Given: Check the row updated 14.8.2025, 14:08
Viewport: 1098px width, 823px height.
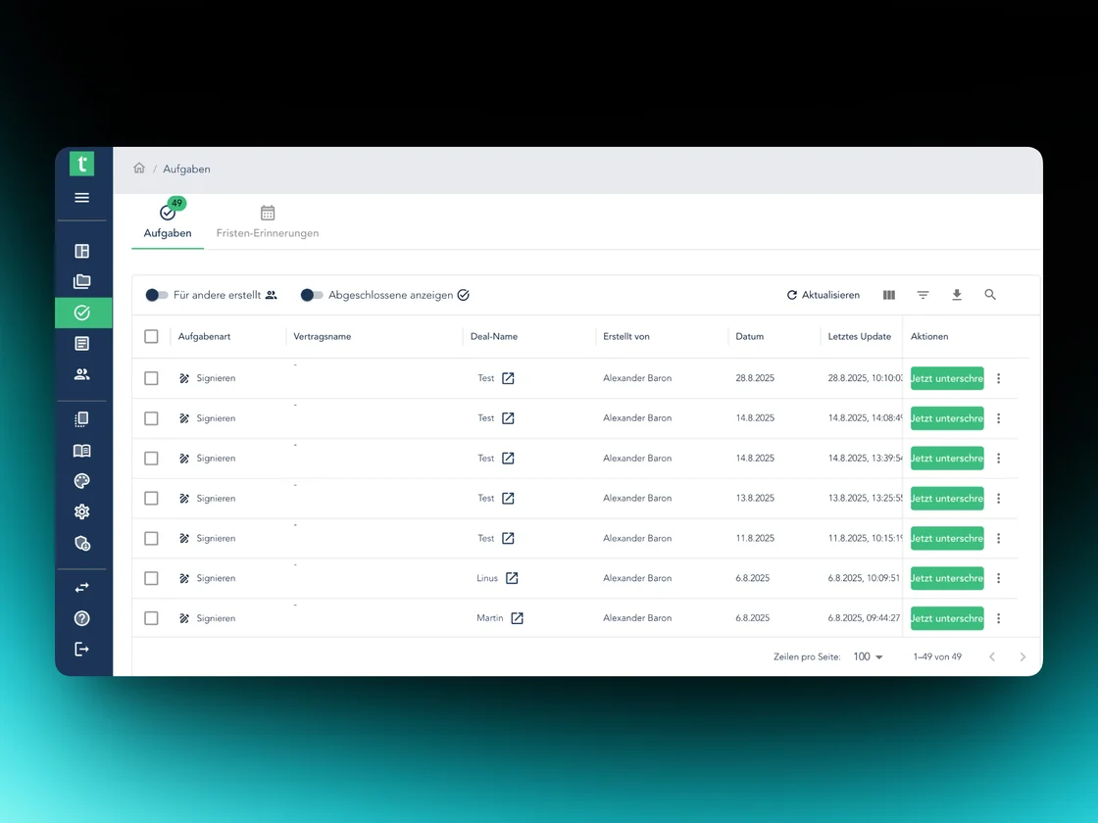Looking at the screenshot, I should pos(151,418).
